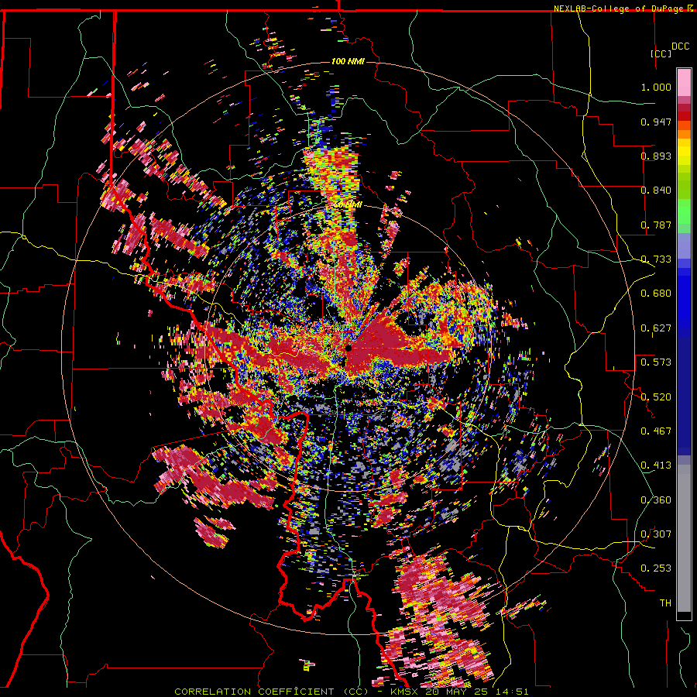Click the DCC product label
The height and width of the screenshot is (697, 697).
pyautogui.click(x=680, y=46)
